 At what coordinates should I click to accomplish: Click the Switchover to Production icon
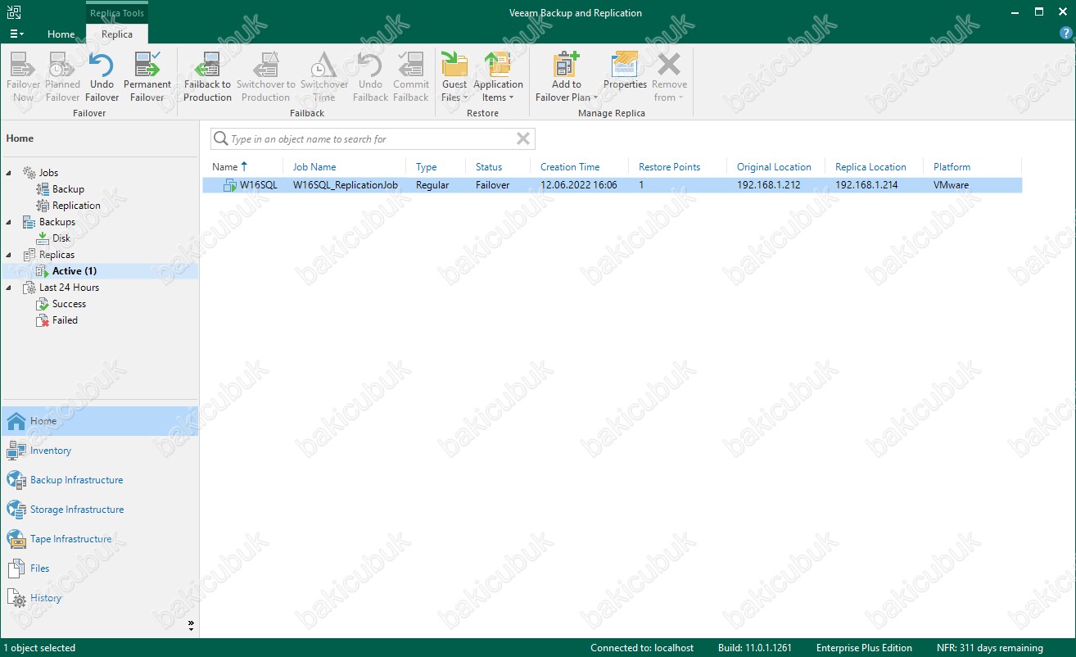265,77
